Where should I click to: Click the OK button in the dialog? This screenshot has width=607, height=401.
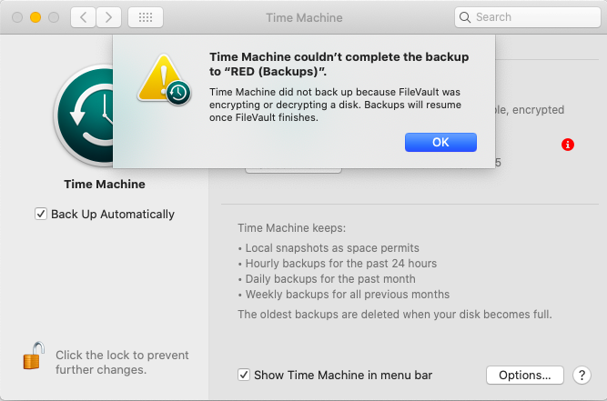[440, 142]
